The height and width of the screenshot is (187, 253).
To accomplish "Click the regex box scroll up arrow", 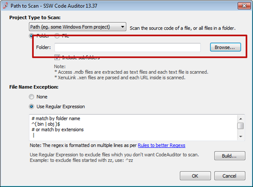I will (240, 119).
